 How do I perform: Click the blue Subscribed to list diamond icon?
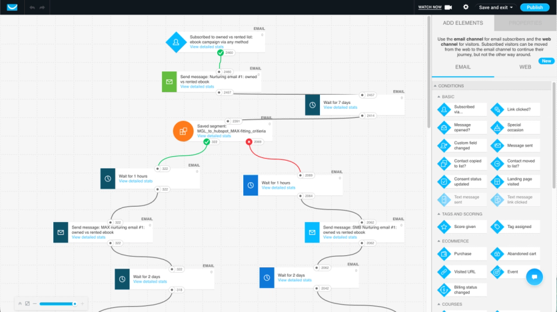176,42
